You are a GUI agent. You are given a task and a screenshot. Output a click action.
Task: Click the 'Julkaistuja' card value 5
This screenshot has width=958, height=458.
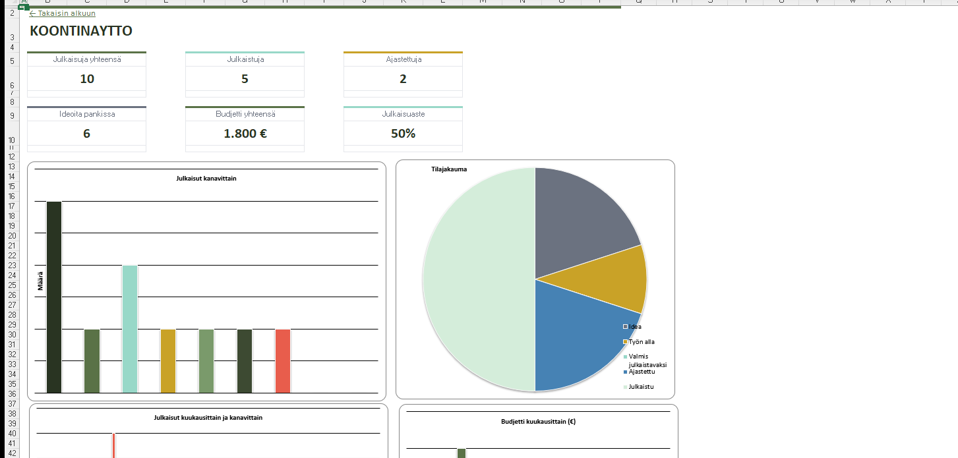(245, 79)
